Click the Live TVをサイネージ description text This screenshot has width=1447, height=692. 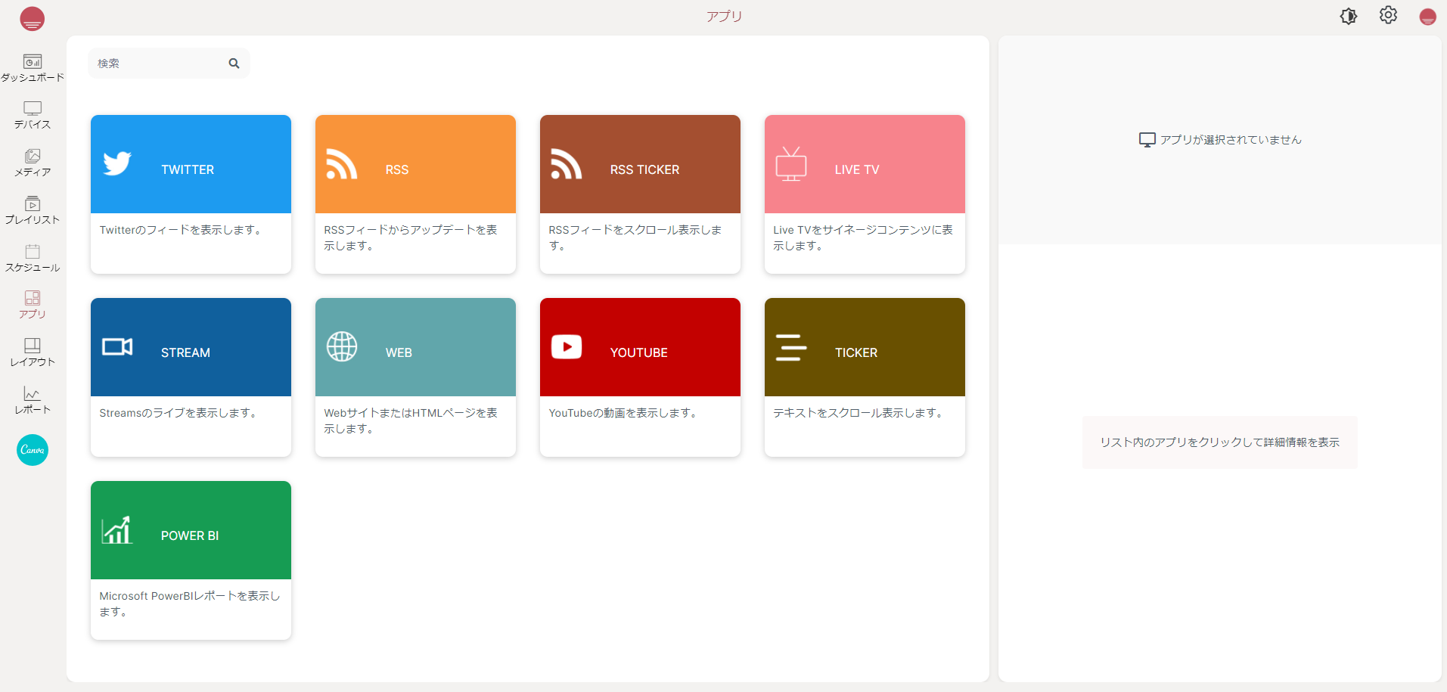point(863,237)
